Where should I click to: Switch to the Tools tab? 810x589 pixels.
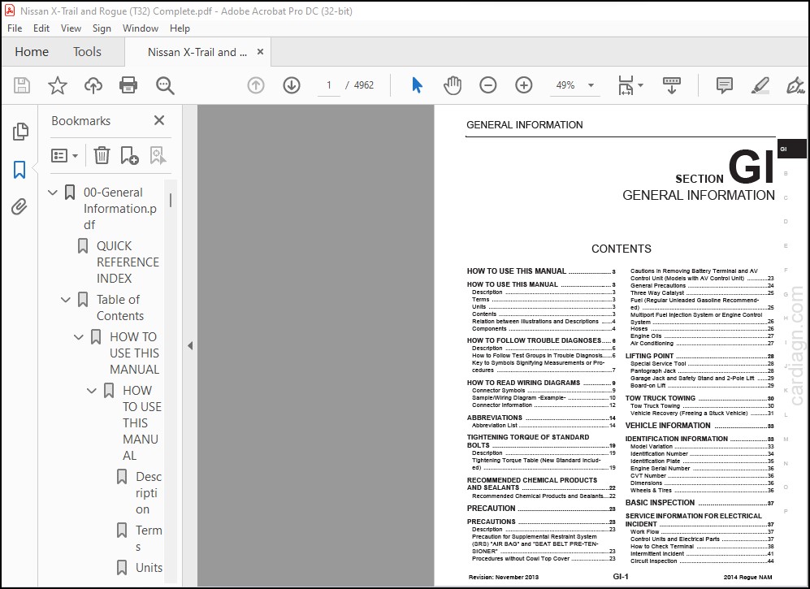pos(87,52)
